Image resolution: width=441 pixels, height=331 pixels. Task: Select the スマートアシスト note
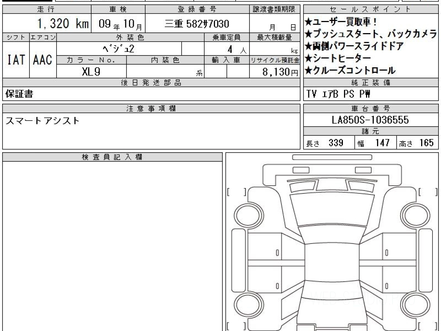pyautogui.click(x=43, y=121)
